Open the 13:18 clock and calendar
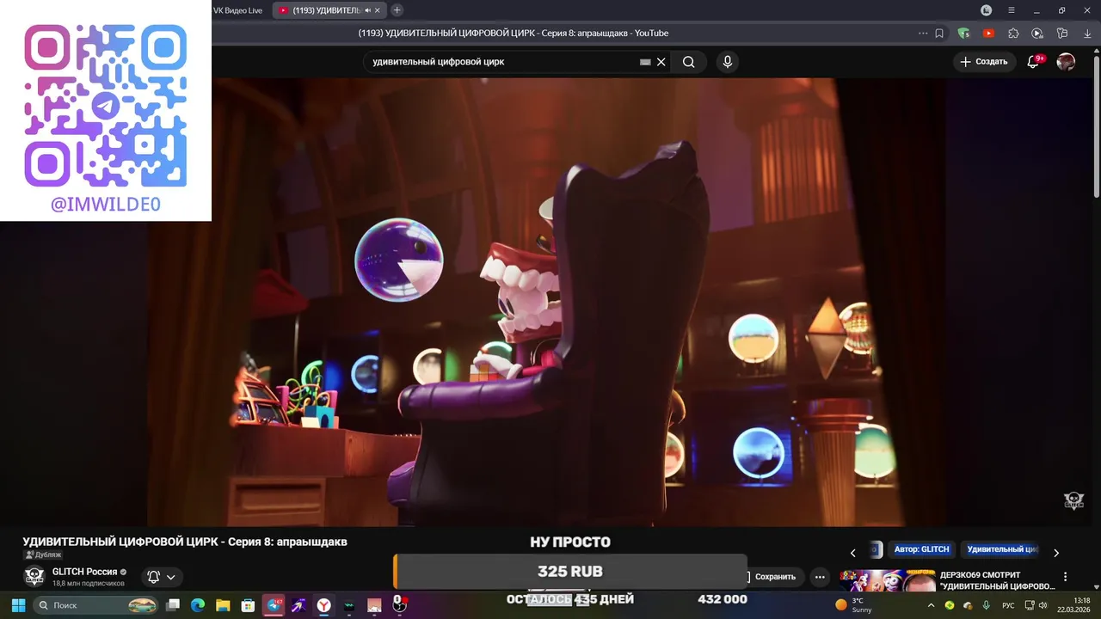1101x619 pixels. coord(1073,605)
